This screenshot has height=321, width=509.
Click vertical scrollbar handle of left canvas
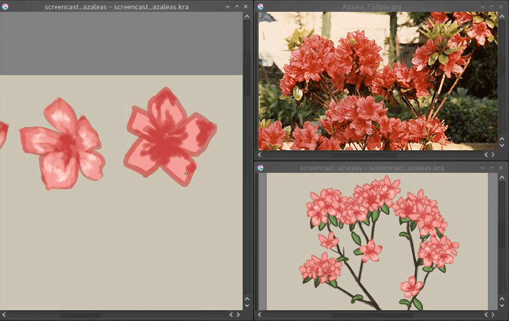pos(247,74)
